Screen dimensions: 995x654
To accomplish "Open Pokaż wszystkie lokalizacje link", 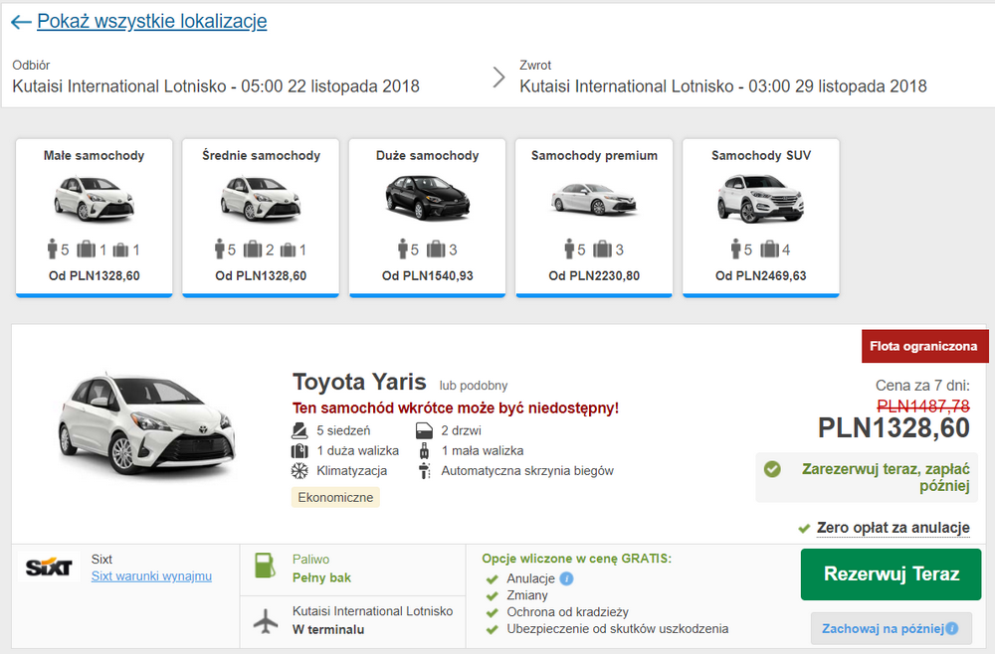I will (x=151, y=21).
